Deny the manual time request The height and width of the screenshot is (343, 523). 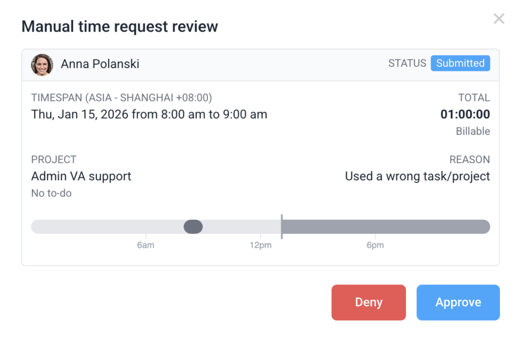pyautogui.click(x=368, y=302)
